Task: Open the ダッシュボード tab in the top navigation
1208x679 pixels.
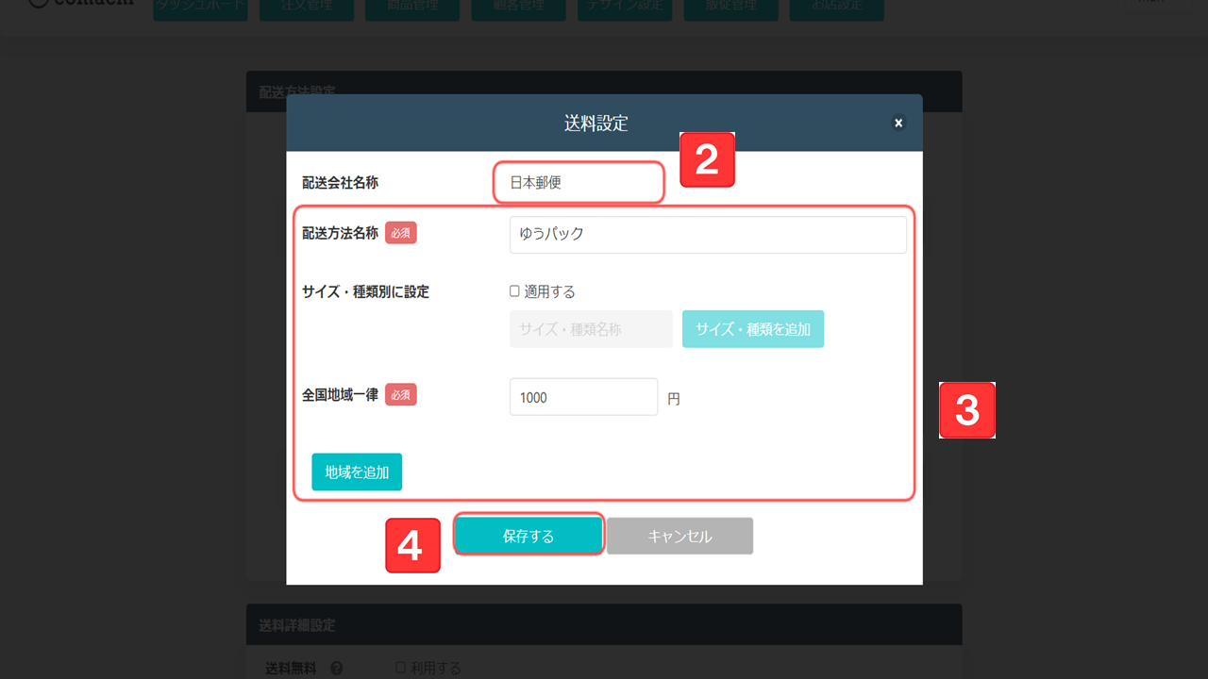Action: point(200,8)
